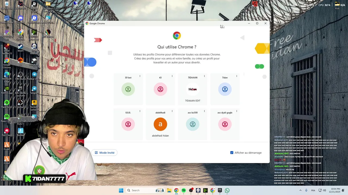
Task: Open the Grand Theft Auto V shortcut
Action: coord(20,119)
